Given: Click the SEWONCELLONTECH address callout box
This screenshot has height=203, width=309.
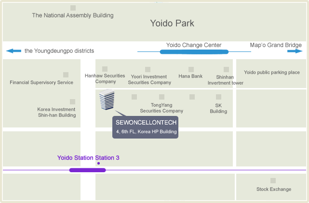Looking at the screenshot, I should 146,127.
